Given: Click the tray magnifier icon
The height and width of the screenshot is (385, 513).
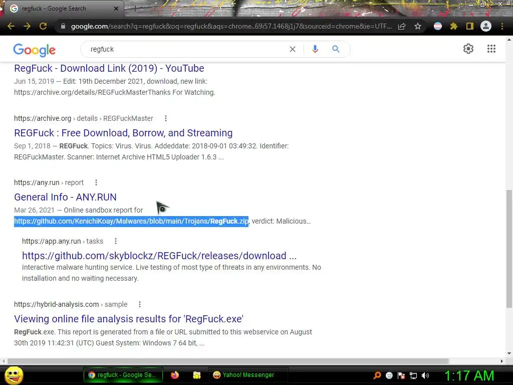Looking at the screenshot, I should coord(377,375).
